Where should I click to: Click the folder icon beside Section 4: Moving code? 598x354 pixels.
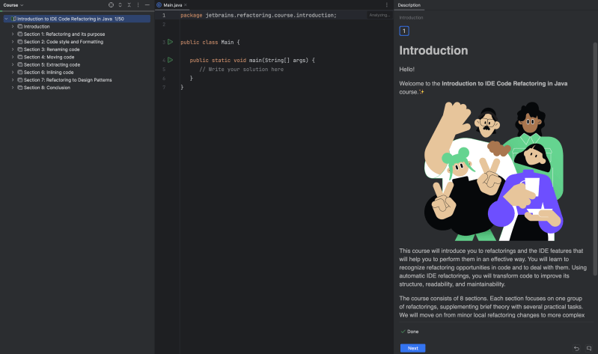pyautogui.click(x=19, y=57)
